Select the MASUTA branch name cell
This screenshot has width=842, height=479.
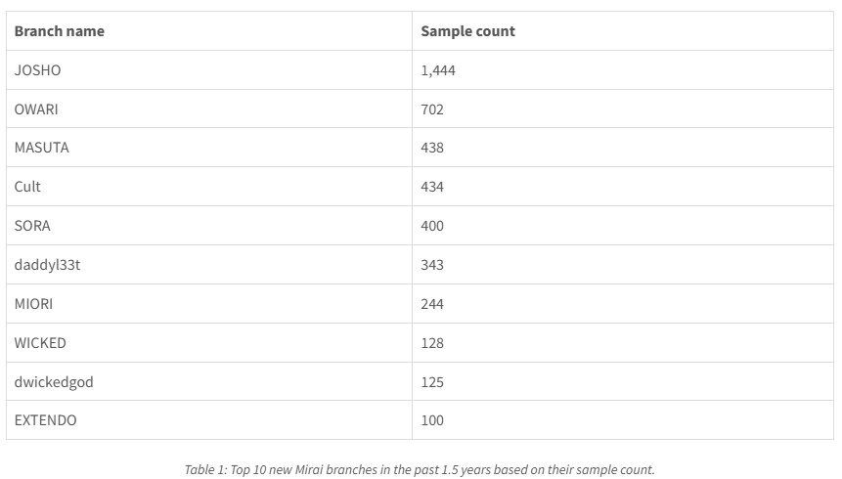(x=42, y=148)
